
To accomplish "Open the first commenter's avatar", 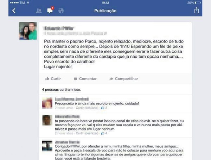I will pos(47,103).
